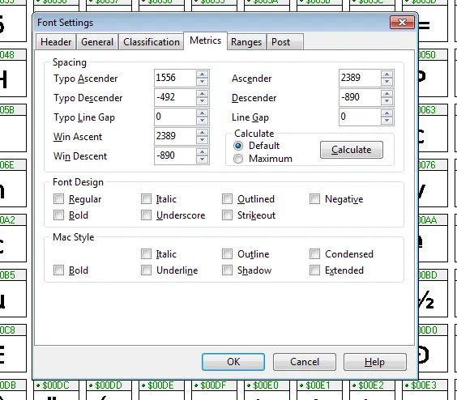Decrease Win Ascent with down arrow
Viewport: 457px width, 400px height.
pyautogui.click(x=202, y=140)
